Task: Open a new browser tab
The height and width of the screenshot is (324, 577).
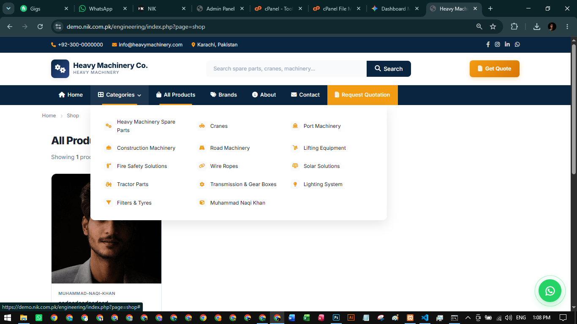Action: 490,8
